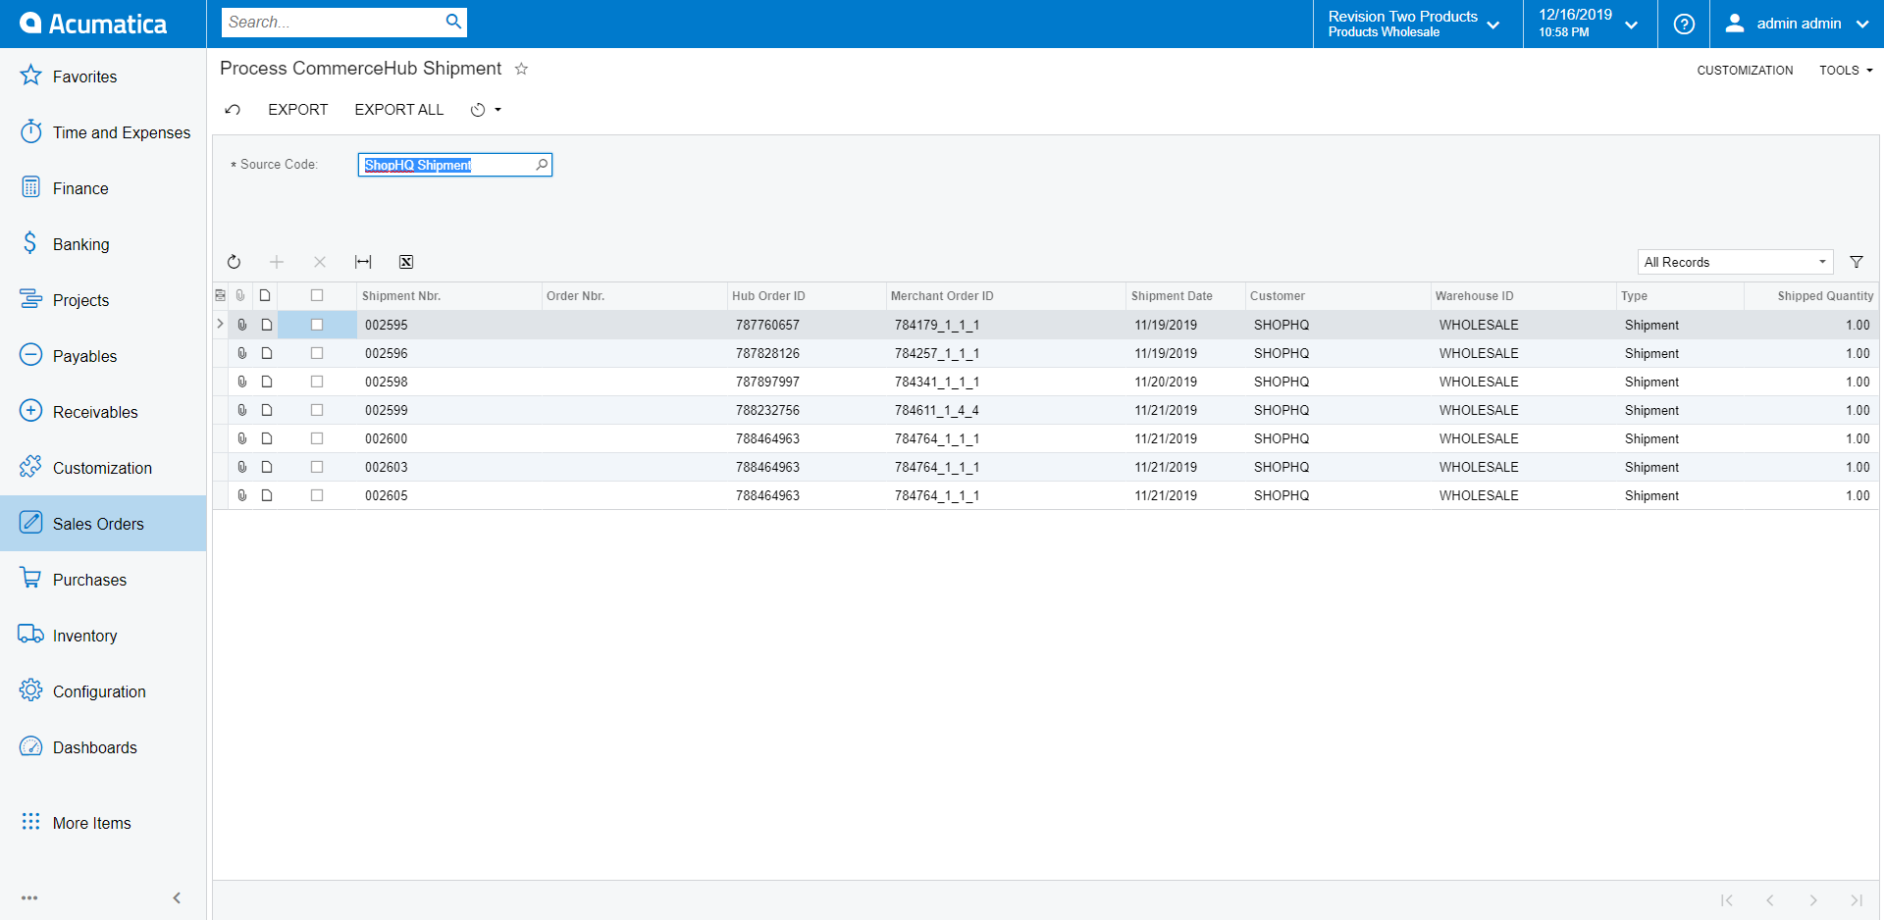Screen dimensions: 1884x920
Task: Go to last page arrow
Action: tap(1857, 900)
